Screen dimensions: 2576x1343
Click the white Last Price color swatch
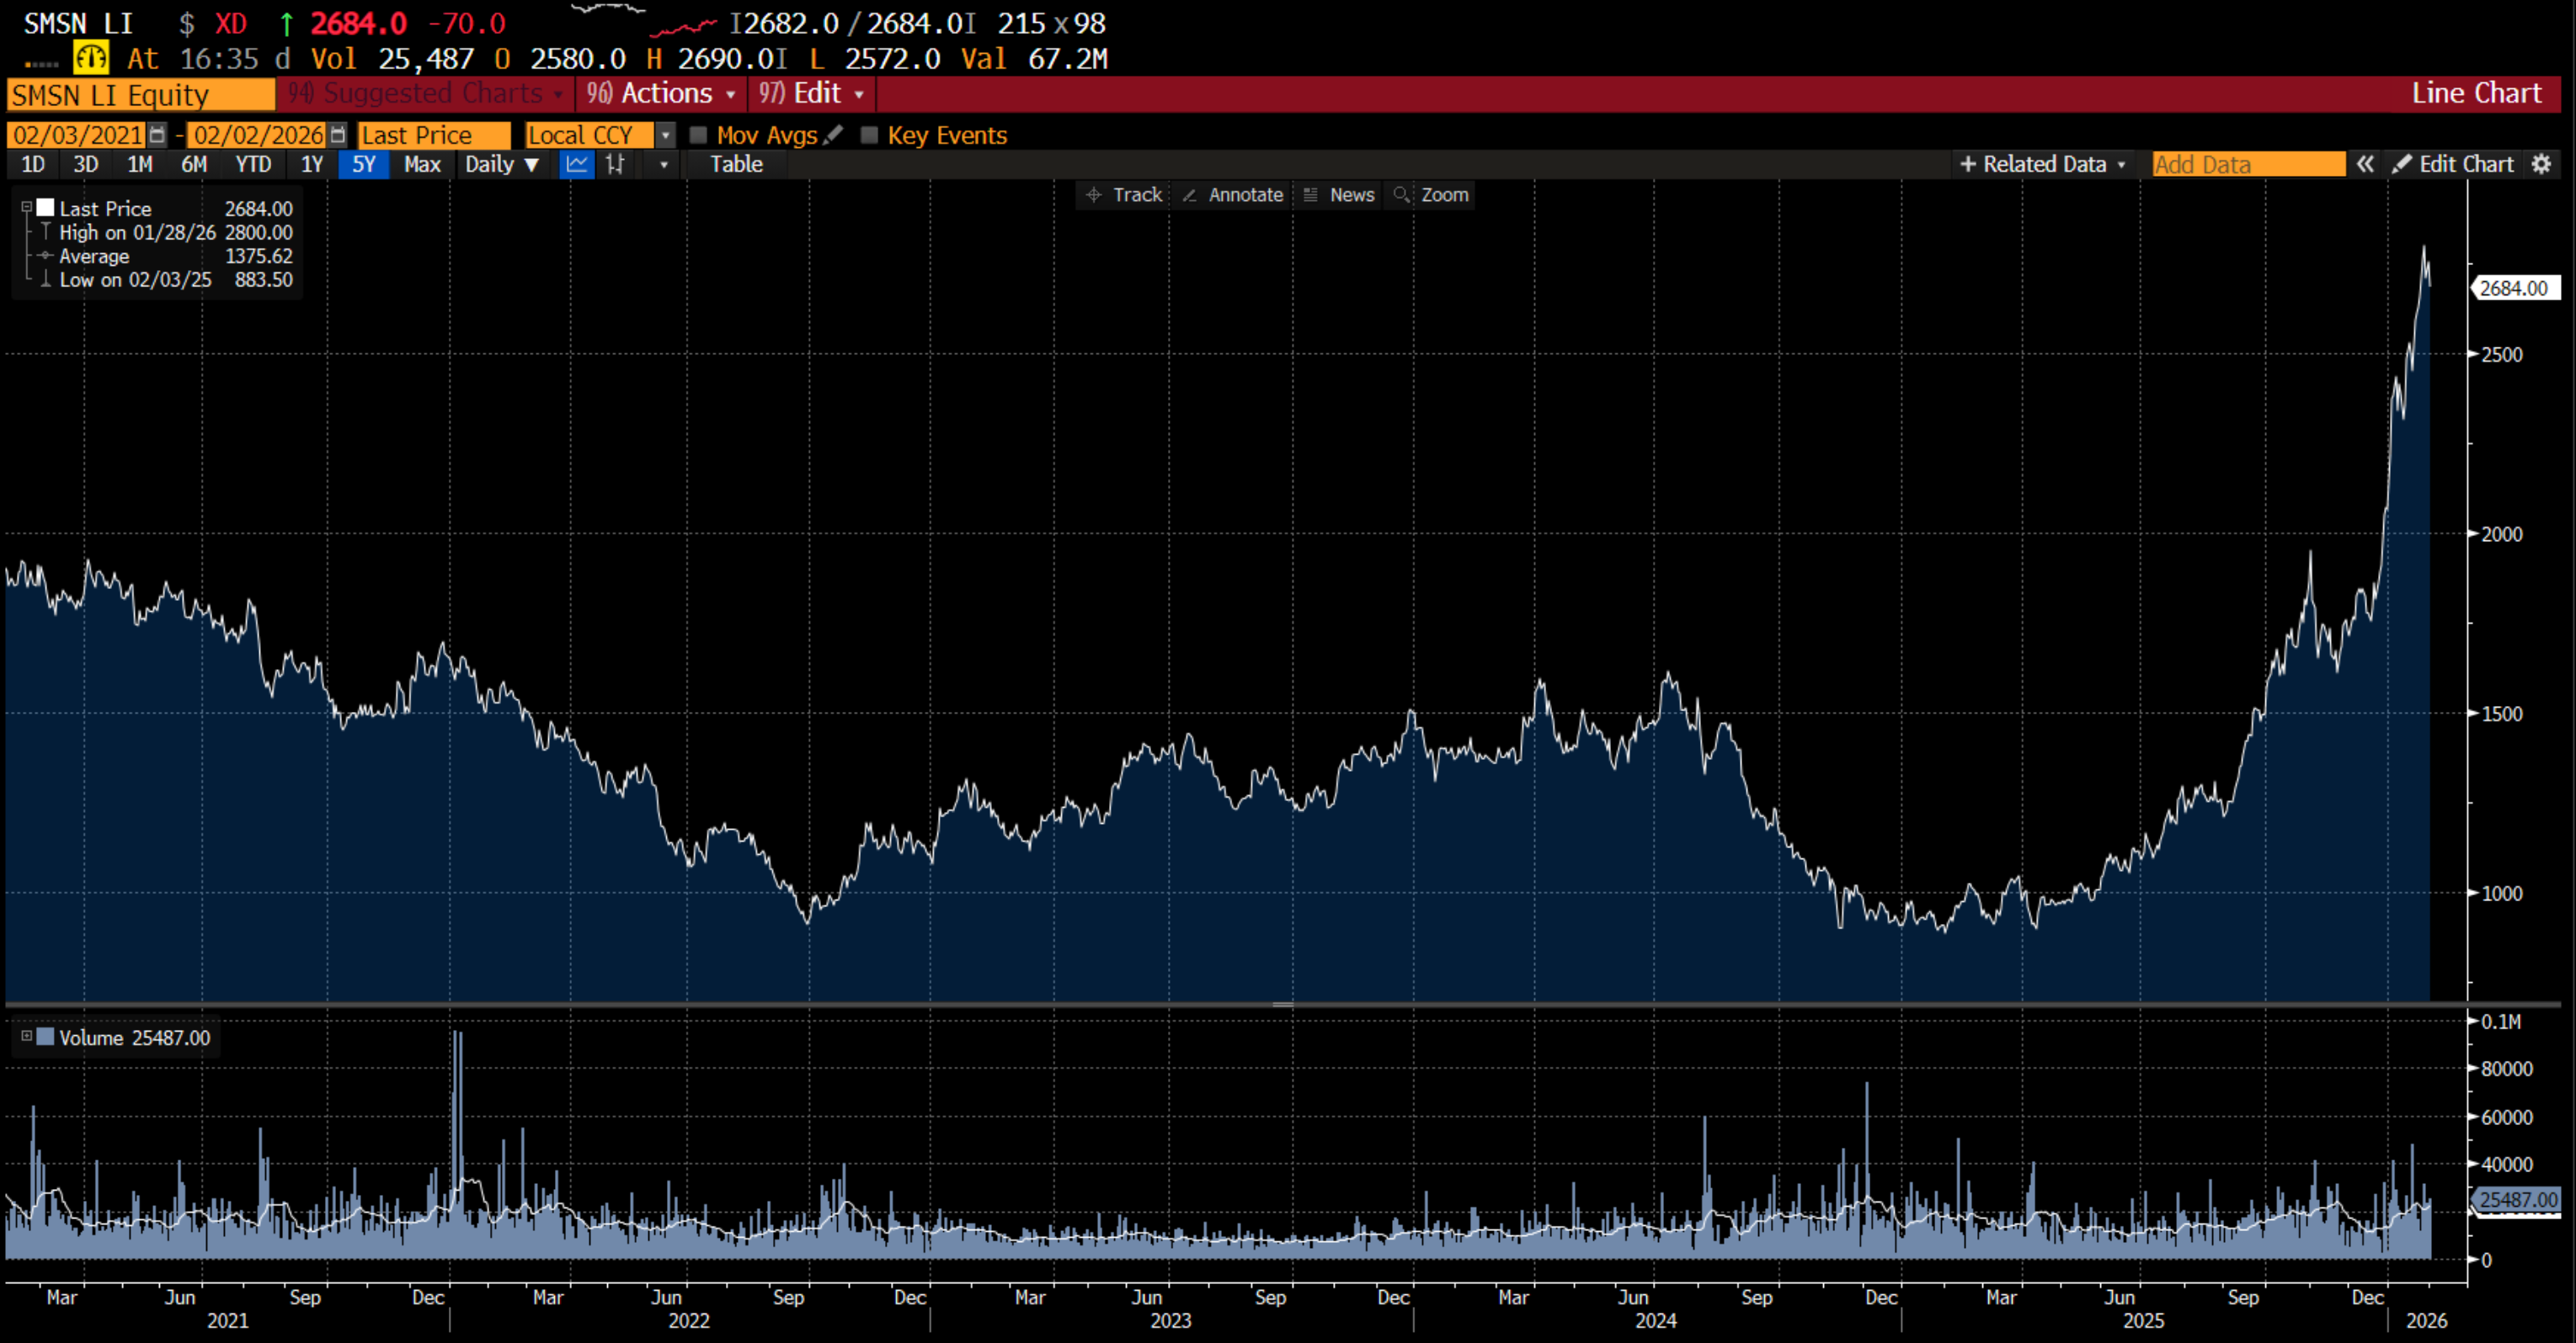click(45, 208)
